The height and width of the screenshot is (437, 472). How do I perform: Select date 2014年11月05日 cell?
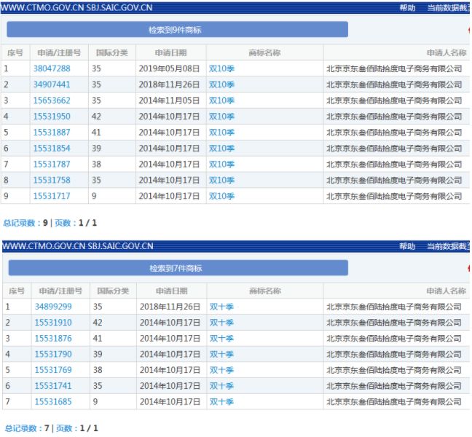169,101
